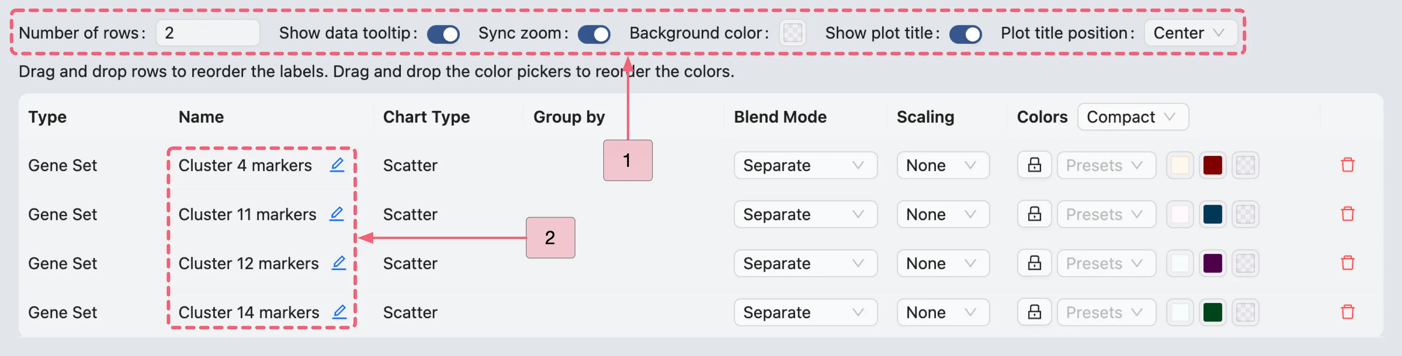Select the dark red color swatch for Cluster 4
This screenshot has width=1402, height=356.
(x=1213, y=165)
